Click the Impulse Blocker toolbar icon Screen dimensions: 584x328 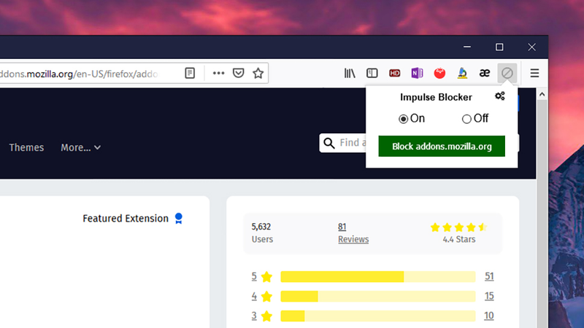507,74
